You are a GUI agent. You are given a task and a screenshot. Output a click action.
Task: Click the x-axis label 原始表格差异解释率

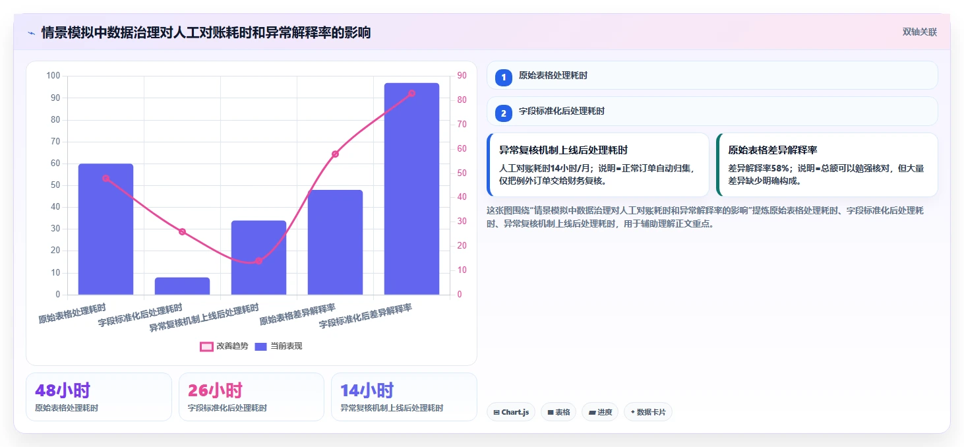[297, 314]
